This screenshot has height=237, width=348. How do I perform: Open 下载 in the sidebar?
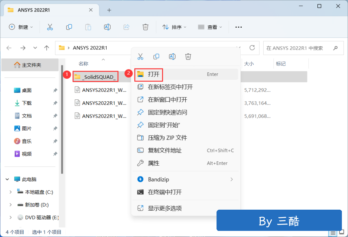coord(27,103)
